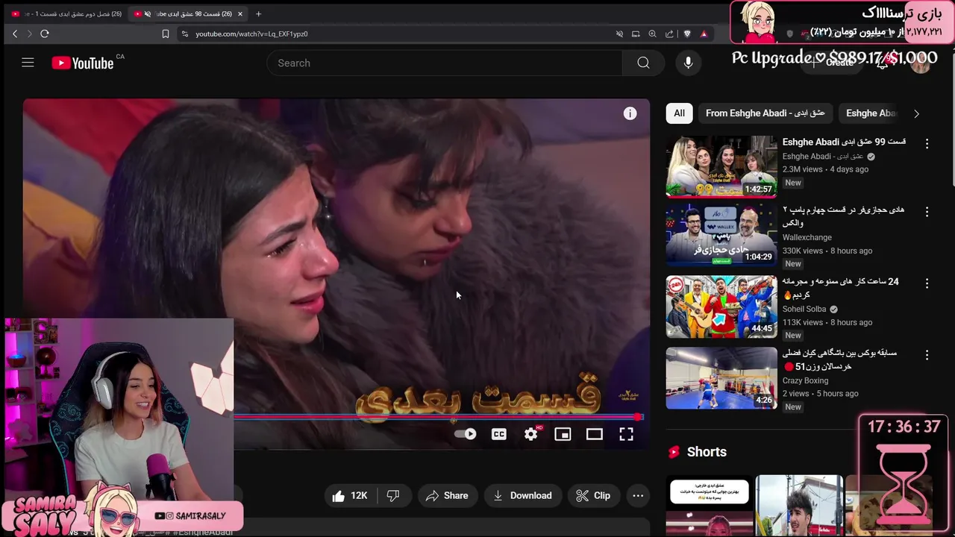Open the first Shorts thumbnail

click(709, 506)
